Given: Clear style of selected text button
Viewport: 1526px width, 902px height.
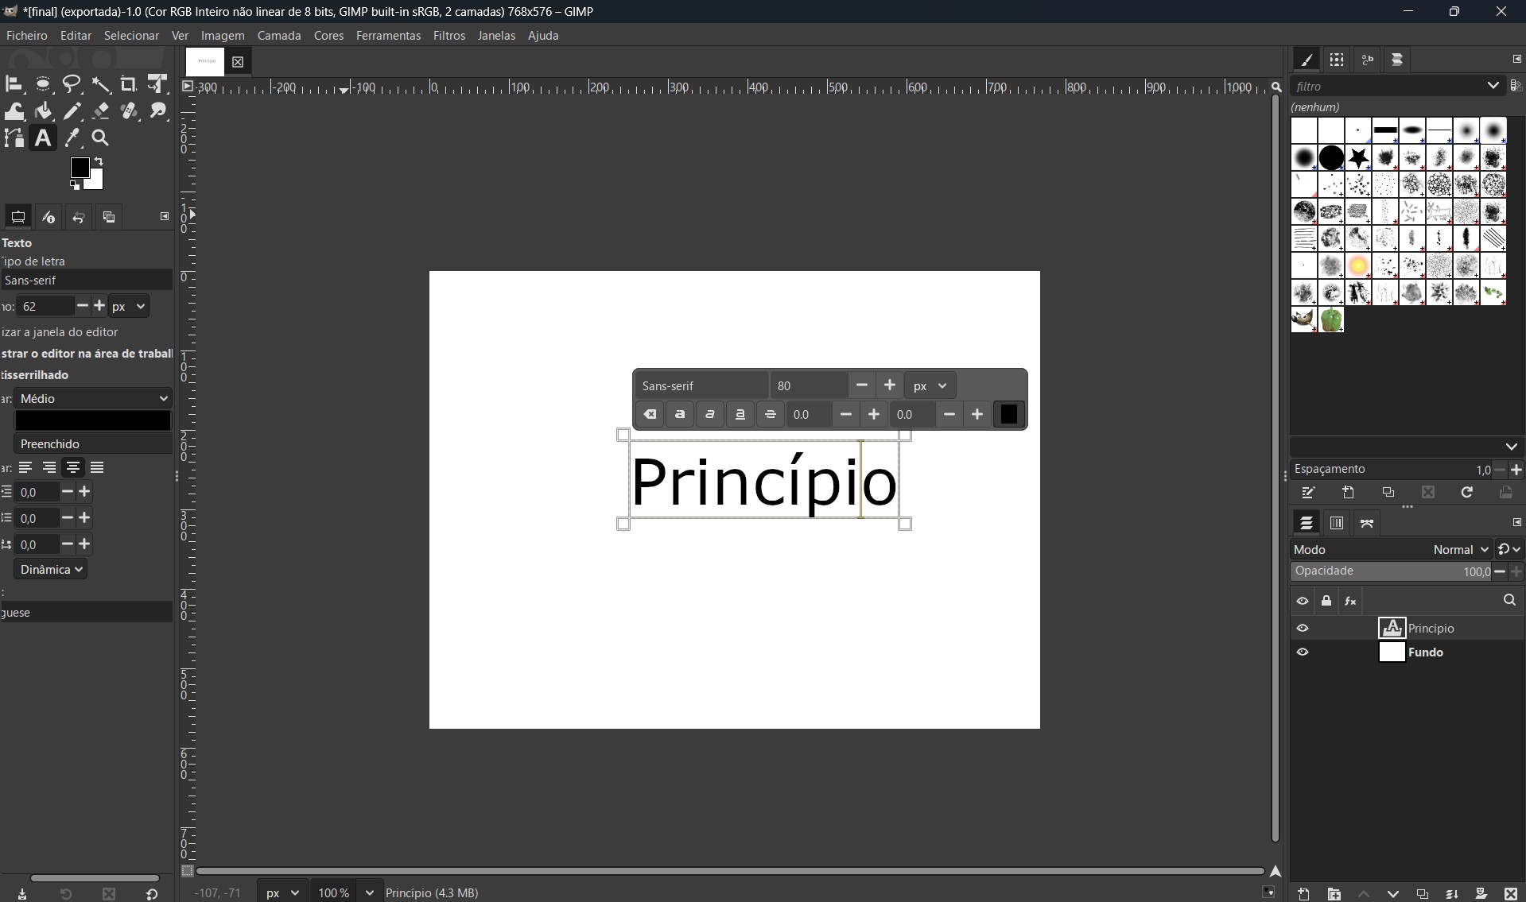Looking at the screenshot, I should (x=650, y=415).
